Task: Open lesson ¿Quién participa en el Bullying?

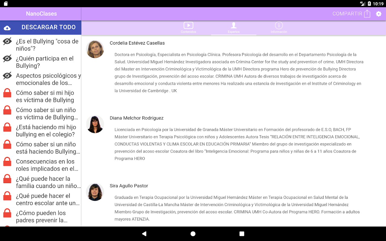Action: (x=45, y=62)
